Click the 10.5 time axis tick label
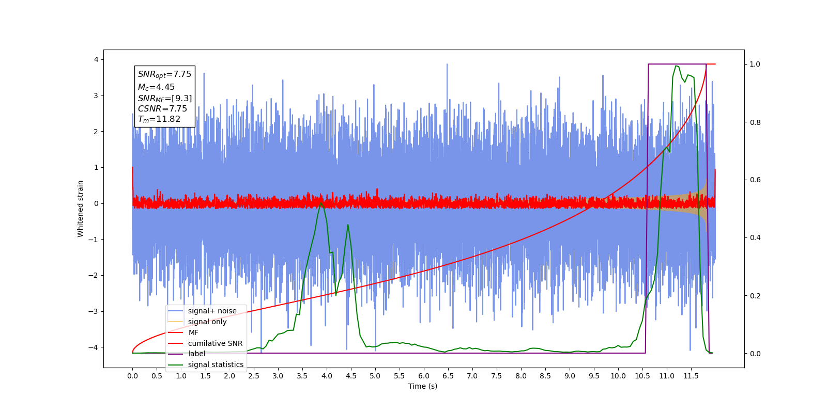The image size is (827, 413). pos(642,376)
